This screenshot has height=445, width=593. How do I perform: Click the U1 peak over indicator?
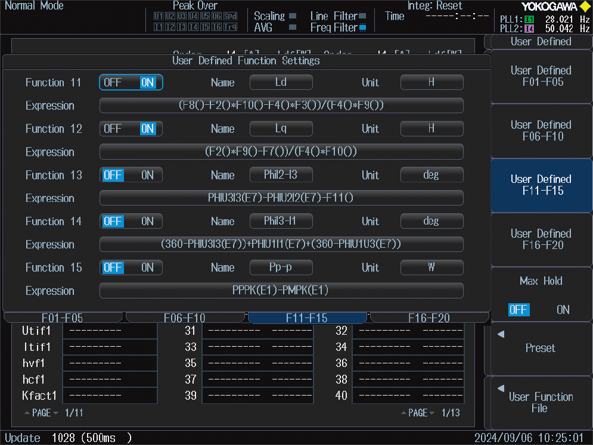[159, 16]
